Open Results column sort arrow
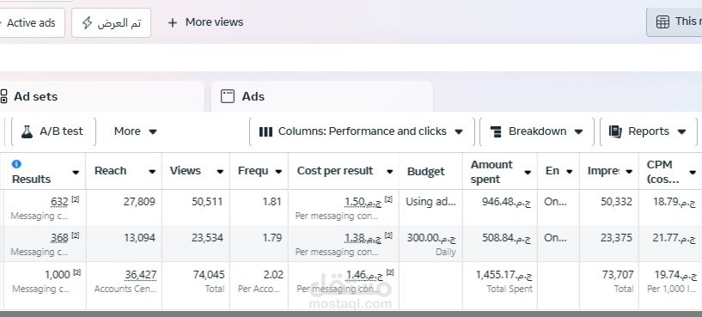 [x=76, y=173]
